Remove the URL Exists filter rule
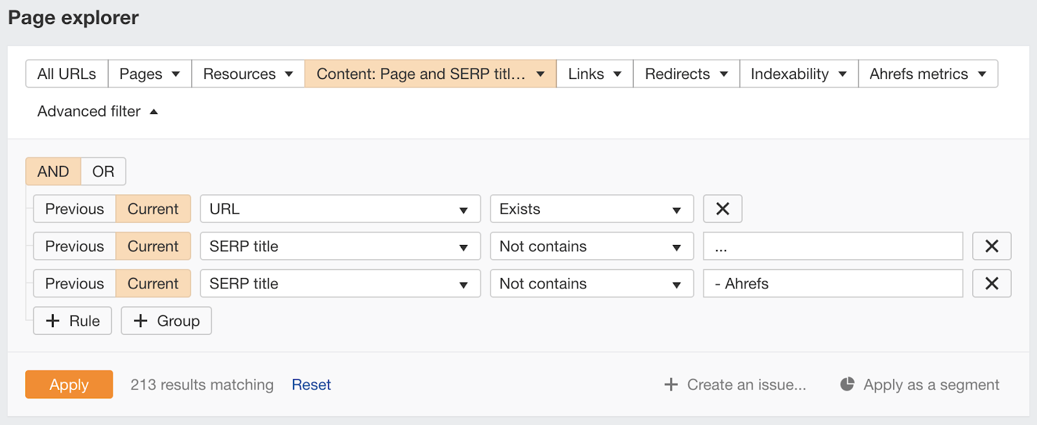The height and width of the screenshot is (425, 1037). [722, 209]
